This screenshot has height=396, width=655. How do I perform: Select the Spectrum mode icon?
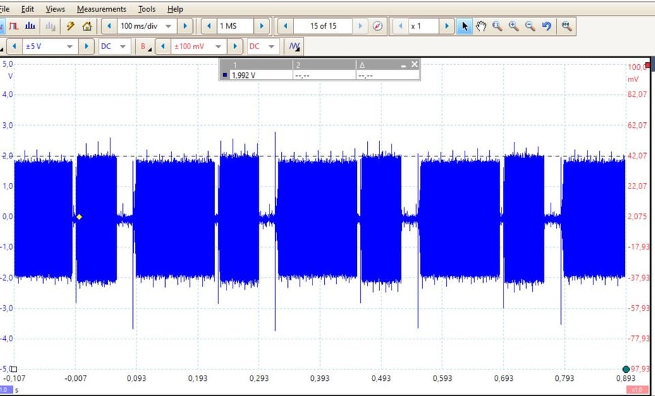point(30,26)
